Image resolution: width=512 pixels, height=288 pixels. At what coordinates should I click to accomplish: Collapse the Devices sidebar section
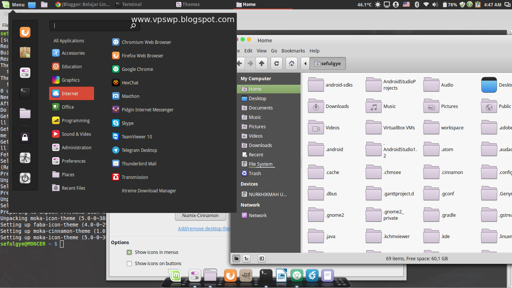coord(249,184)
